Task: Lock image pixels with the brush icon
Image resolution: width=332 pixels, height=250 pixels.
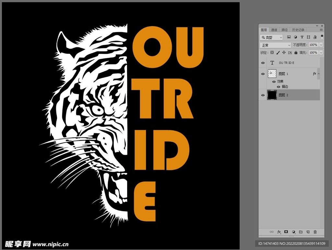Action: tap(278, 53)
